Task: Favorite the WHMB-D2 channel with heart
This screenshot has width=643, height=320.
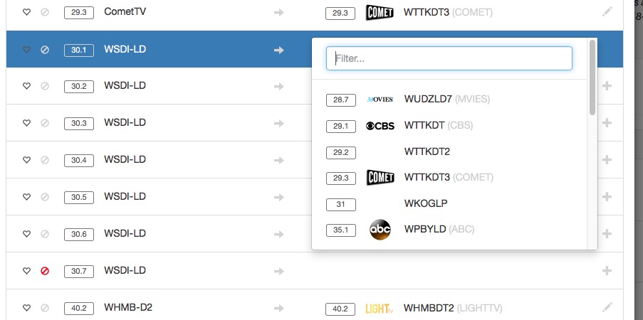Action: [27, 308]
